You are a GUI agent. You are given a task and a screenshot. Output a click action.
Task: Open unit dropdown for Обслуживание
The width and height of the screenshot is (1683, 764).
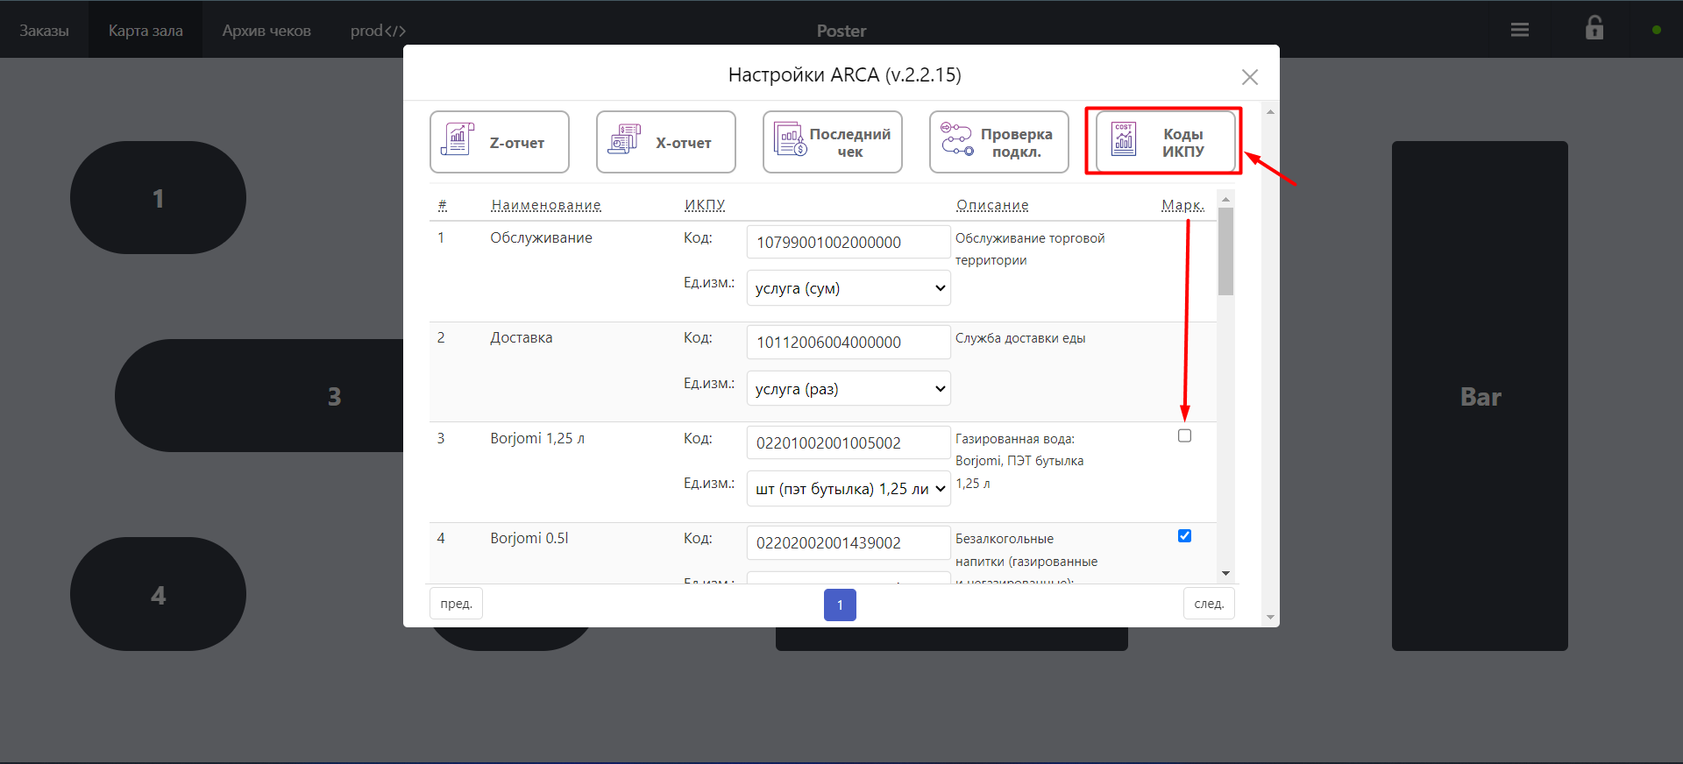coord(849,287)
